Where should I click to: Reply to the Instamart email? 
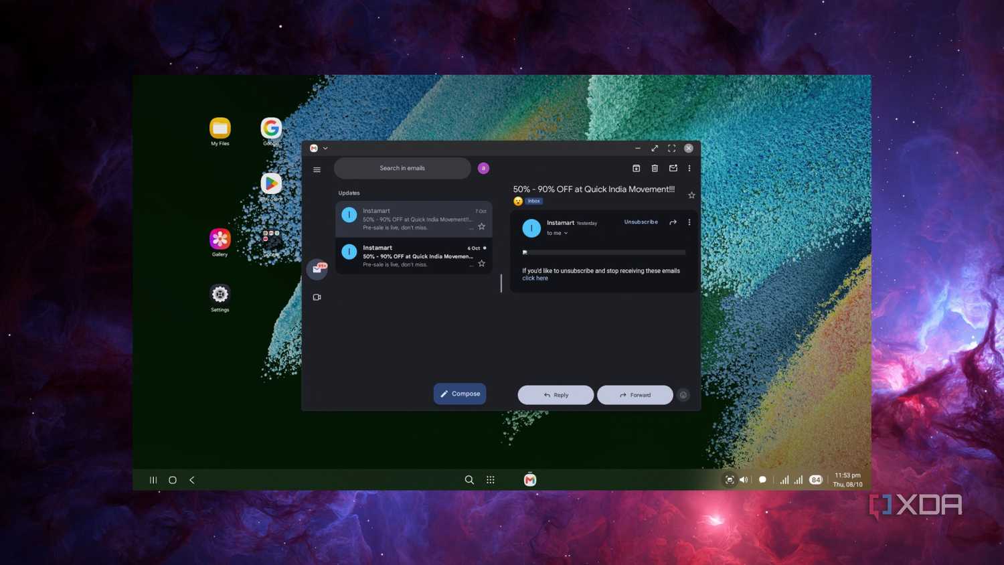pyautogui.click(x=556, y=395)
